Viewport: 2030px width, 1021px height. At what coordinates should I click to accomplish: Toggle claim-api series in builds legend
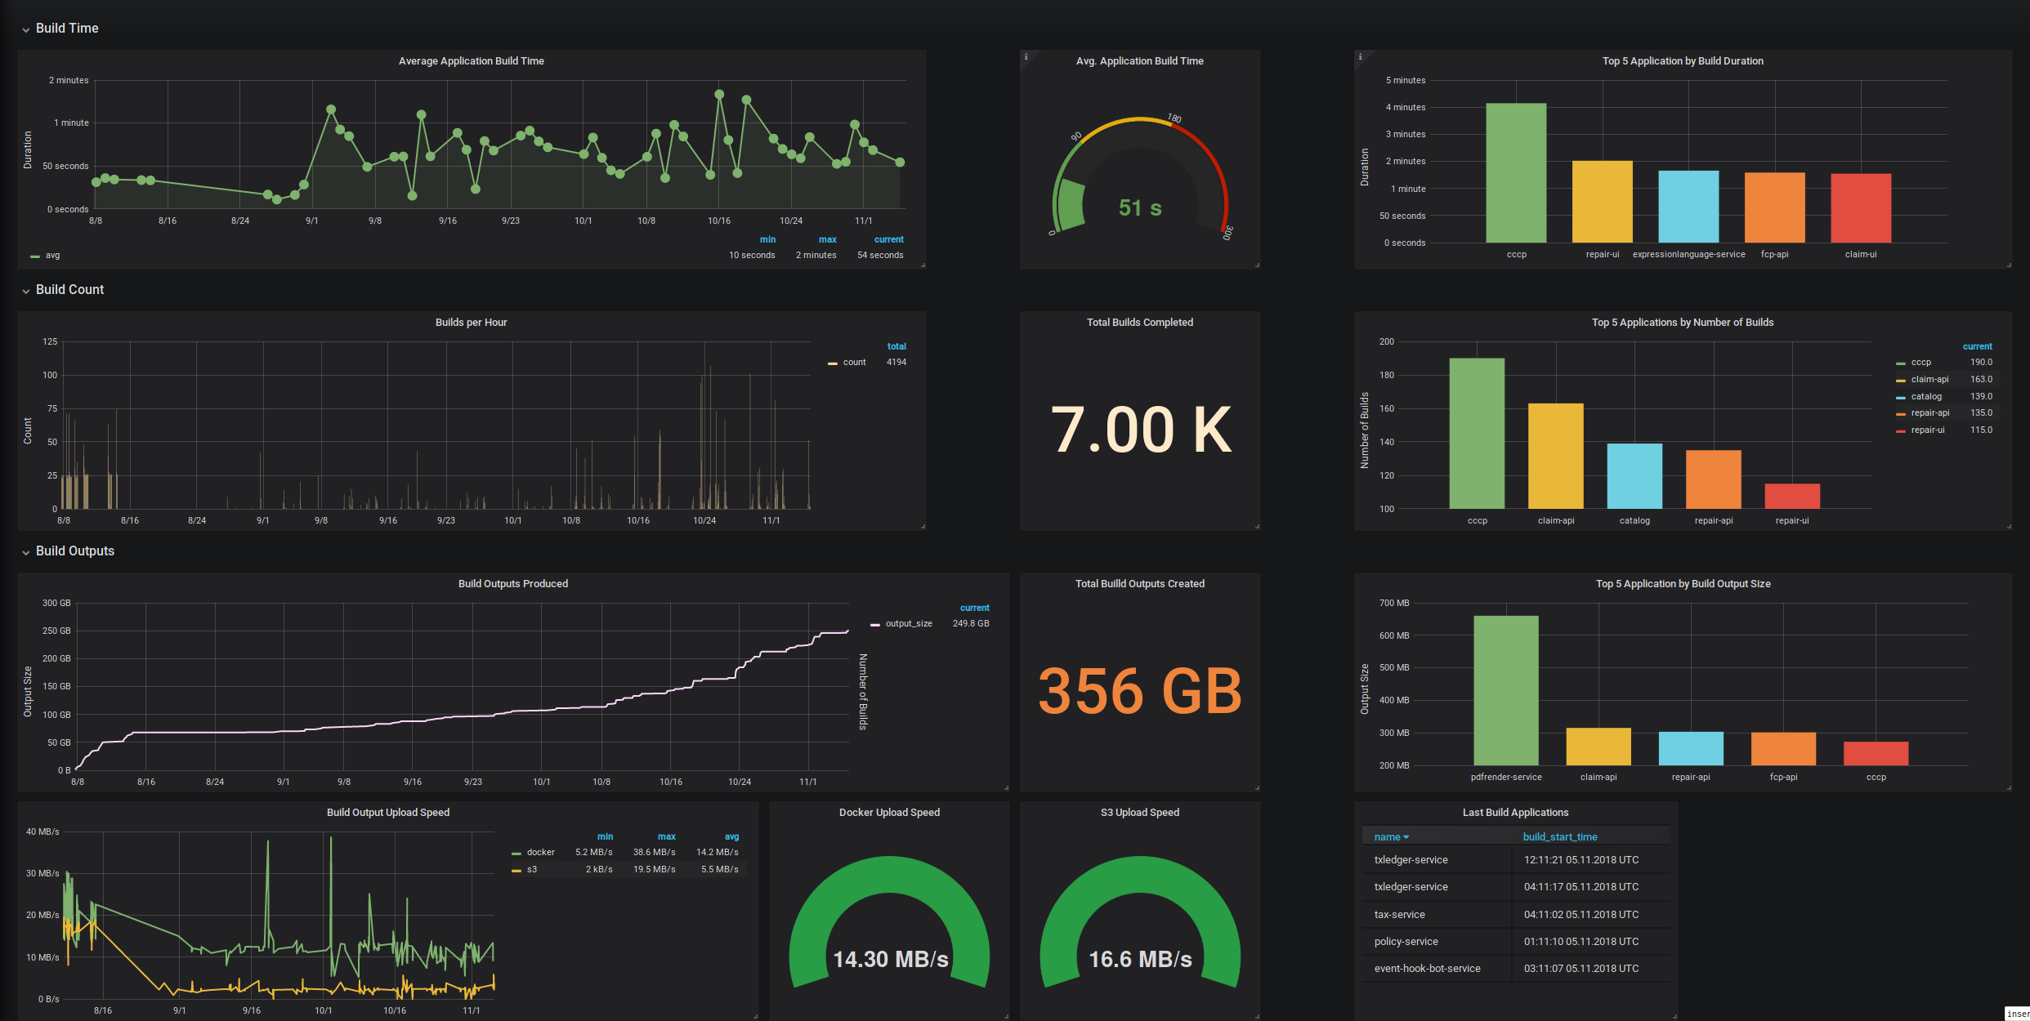[x=1929, y=379]
